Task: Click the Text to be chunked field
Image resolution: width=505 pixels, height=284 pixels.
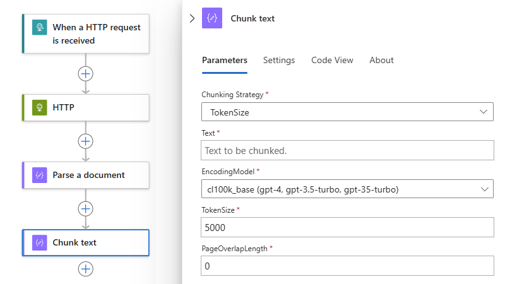Action: pos(347,151)
